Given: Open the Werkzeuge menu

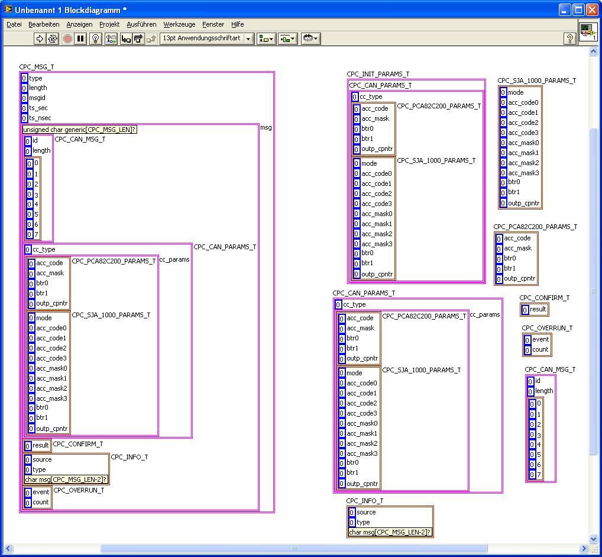Looking at the screenshot, I should pos(179,24).
